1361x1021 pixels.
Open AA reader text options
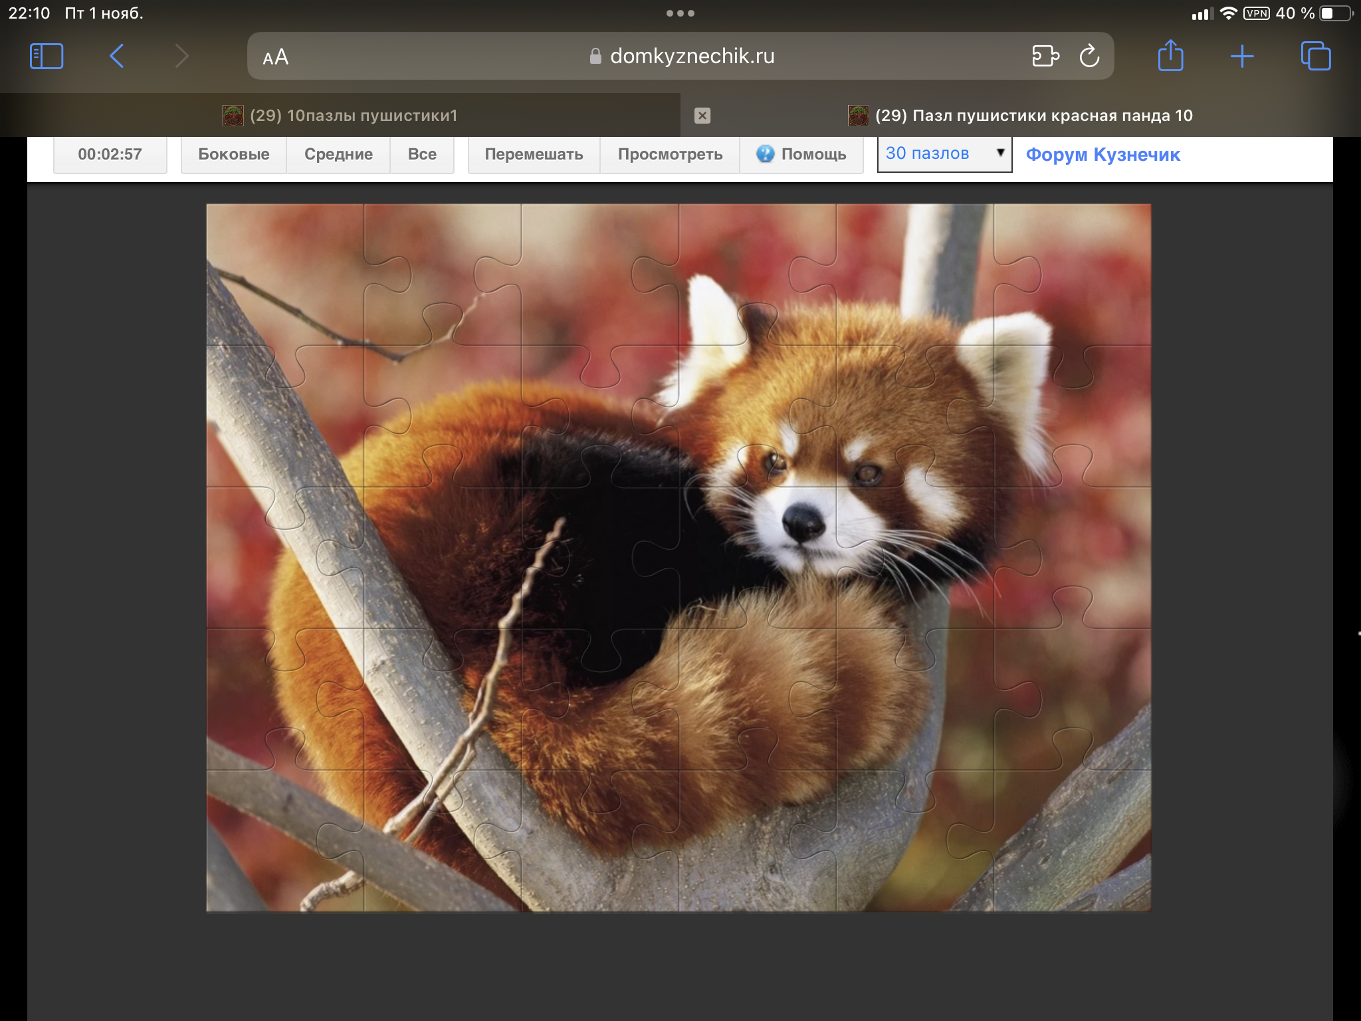(275, 57)
